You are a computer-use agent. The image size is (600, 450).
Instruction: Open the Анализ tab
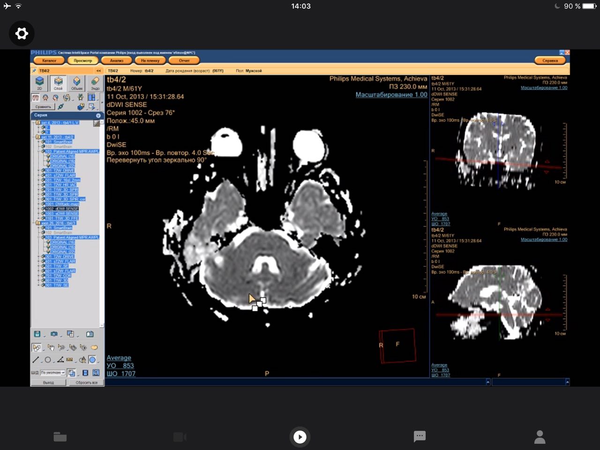click(117, 60)
